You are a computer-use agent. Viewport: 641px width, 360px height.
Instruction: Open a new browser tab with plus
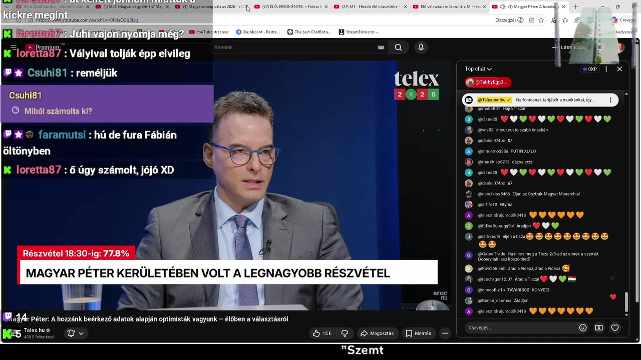pos(575,6)
